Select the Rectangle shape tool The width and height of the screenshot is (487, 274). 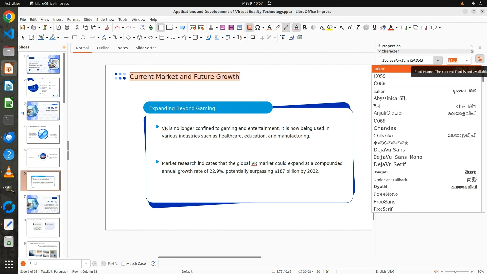[x=74, y=38]
